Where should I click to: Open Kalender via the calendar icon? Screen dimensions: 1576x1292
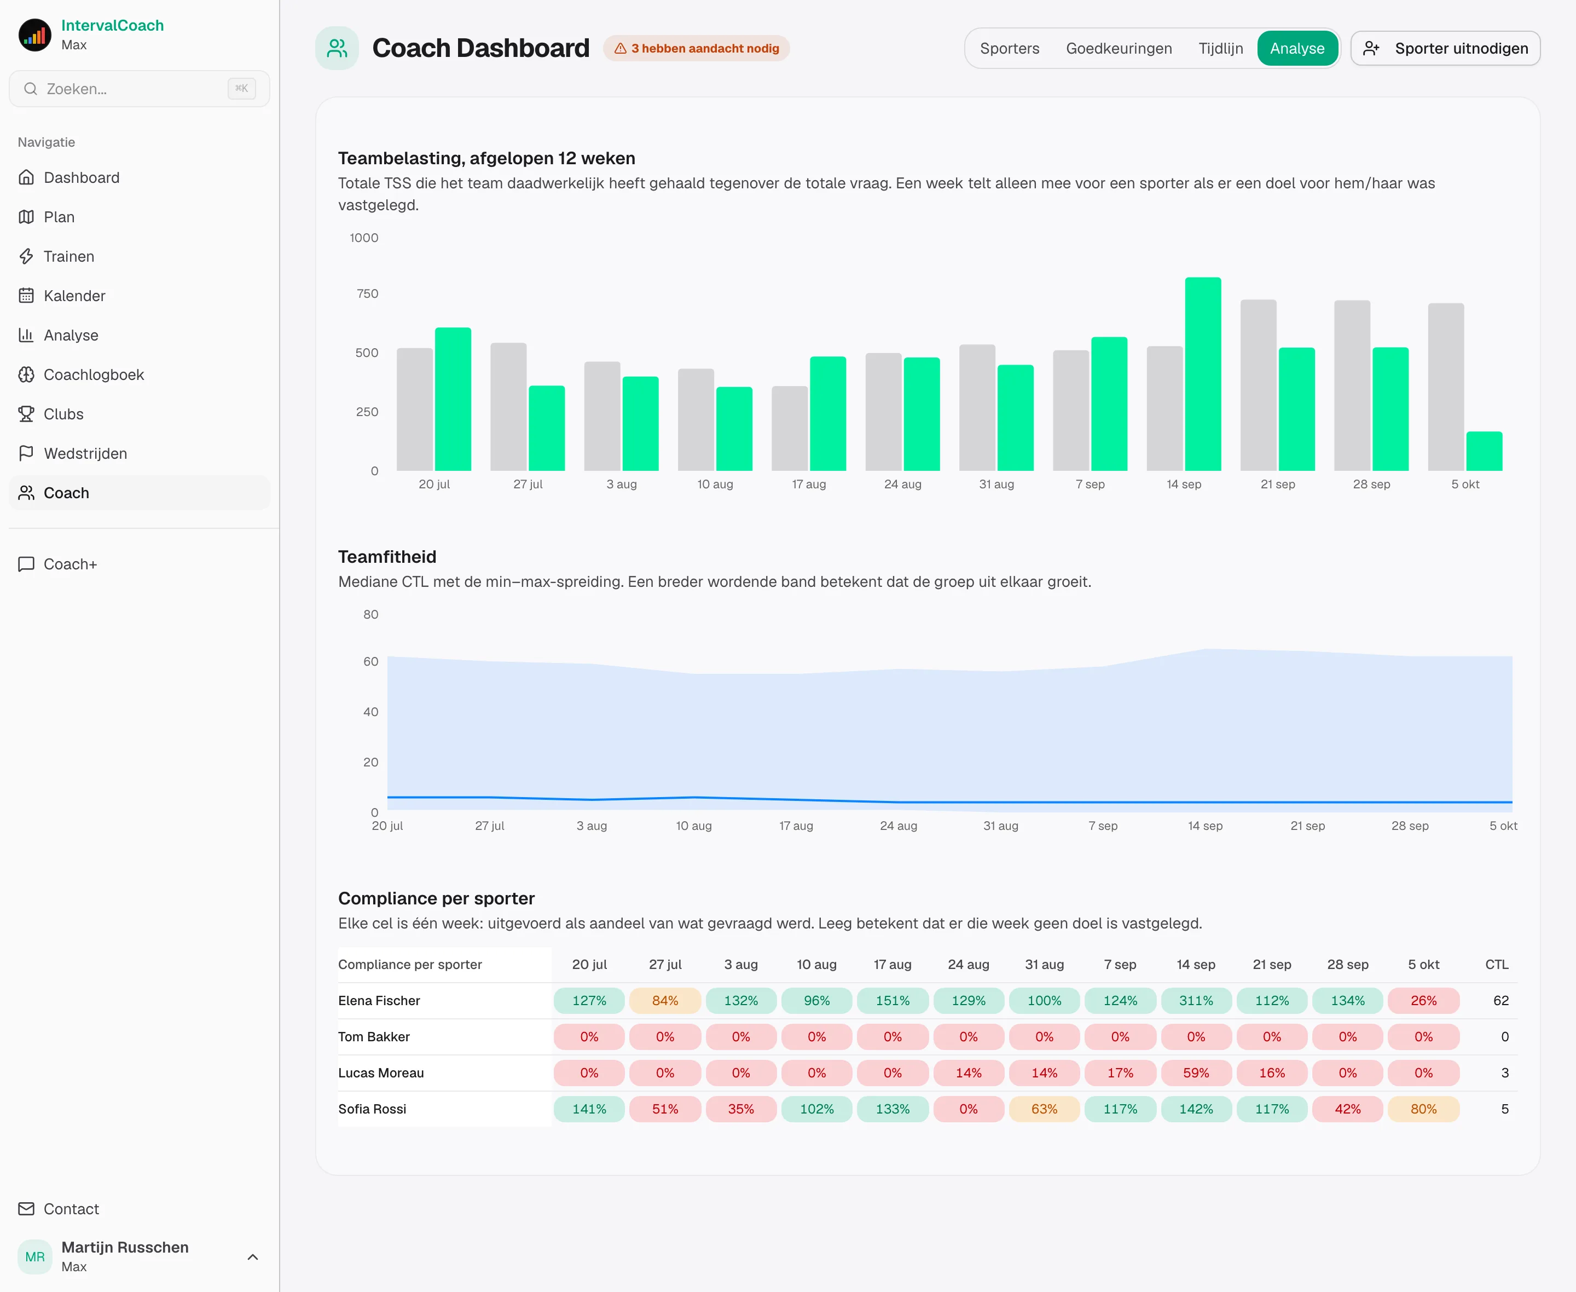click(26, 296)
